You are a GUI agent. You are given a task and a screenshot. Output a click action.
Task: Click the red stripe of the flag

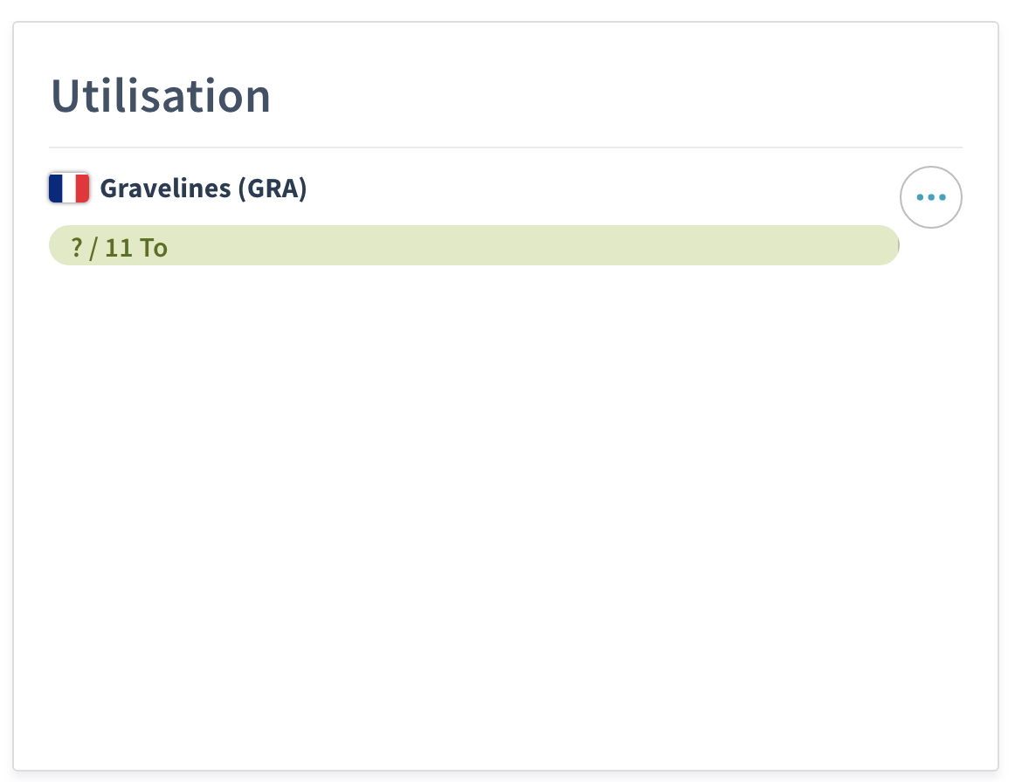point(82,188)
